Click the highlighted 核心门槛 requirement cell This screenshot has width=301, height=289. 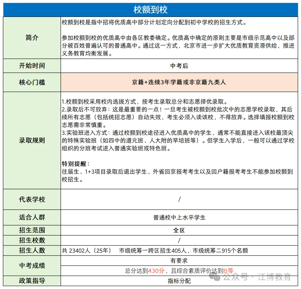pyautogui.click(x=180, y=82)
